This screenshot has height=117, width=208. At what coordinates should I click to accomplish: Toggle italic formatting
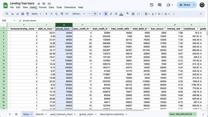(x=111, y=14)
